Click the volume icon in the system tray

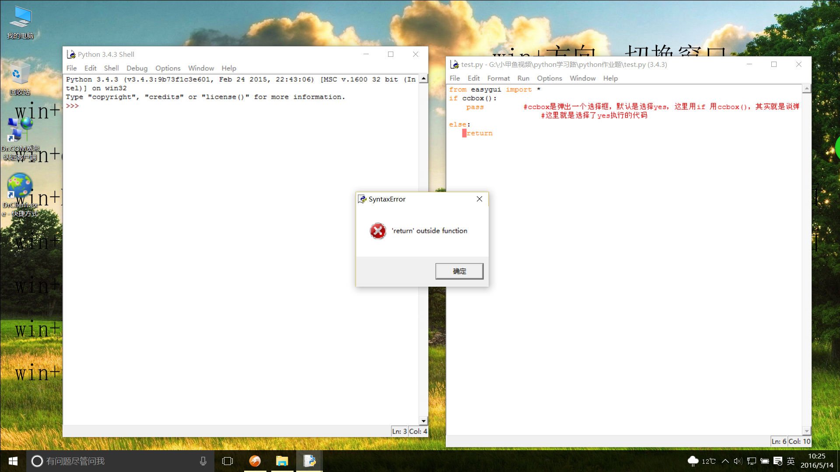pyautogui.click(x=738, y=461)
